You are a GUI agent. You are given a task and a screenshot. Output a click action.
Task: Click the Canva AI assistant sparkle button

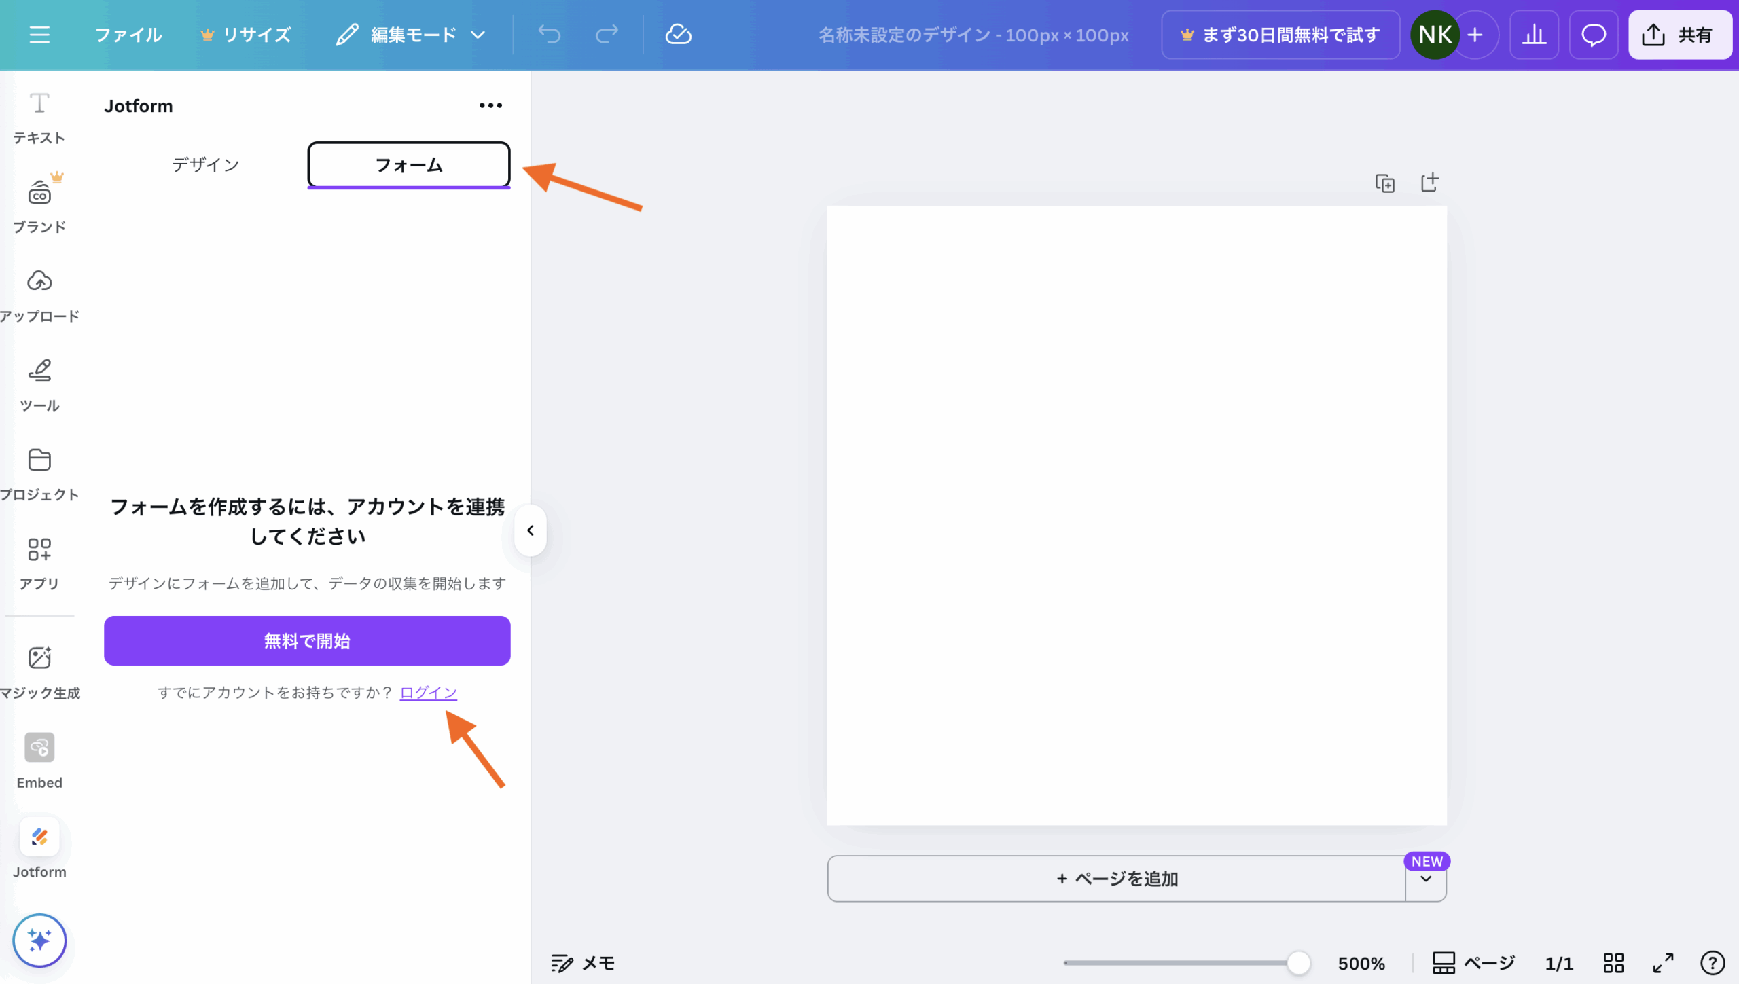click(x=39, y=941)
